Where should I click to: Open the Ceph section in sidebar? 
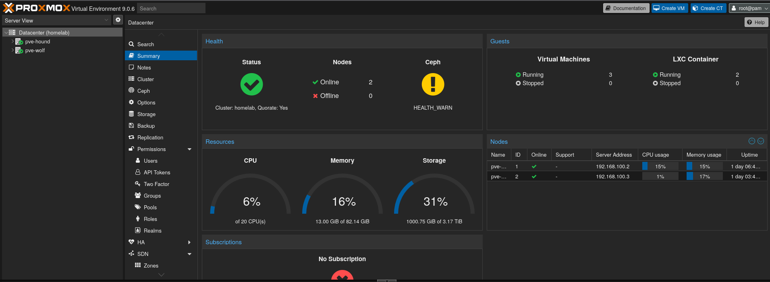pyautogui.click(x=143, y=91)
